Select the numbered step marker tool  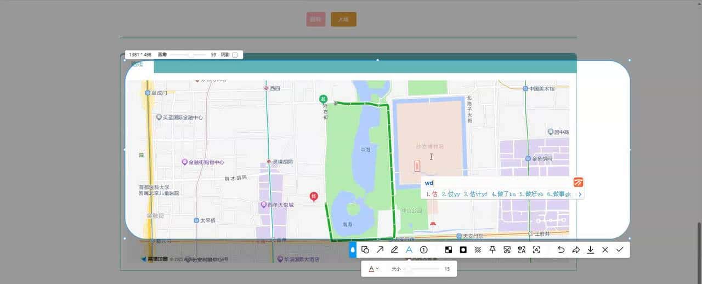point(423,249)
